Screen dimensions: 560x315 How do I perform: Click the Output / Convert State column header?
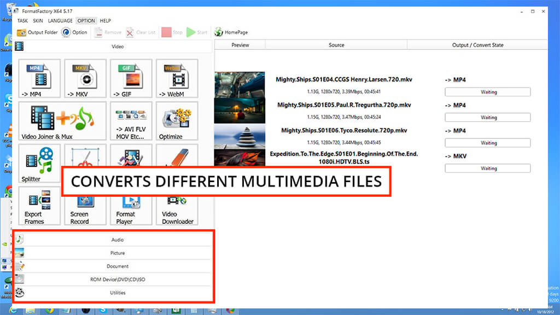pos(477,45)
